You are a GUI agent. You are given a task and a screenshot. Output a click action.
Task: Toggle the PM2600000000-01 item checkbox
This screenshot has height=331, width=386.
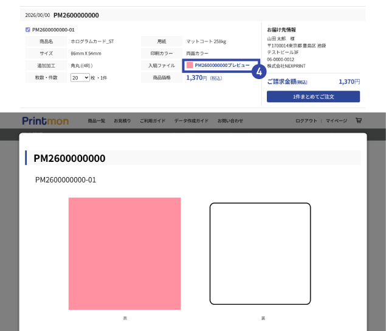point(28,29)
